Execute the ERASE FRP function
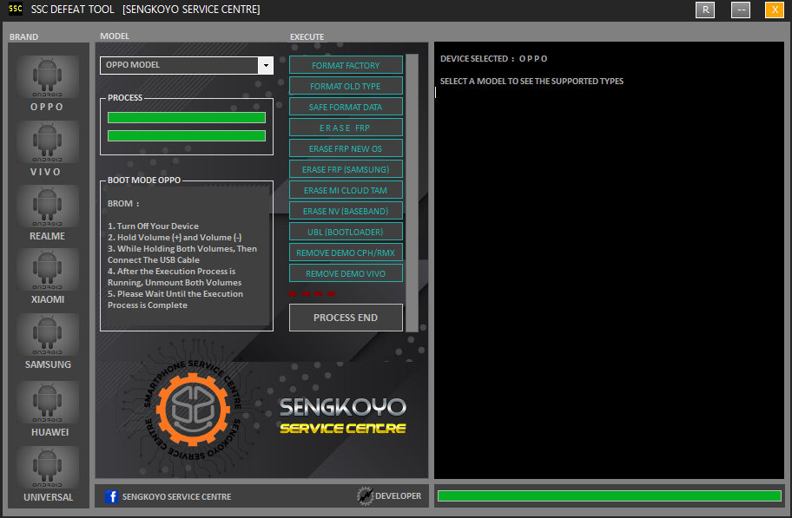792x518 pixels. (346, 128)
